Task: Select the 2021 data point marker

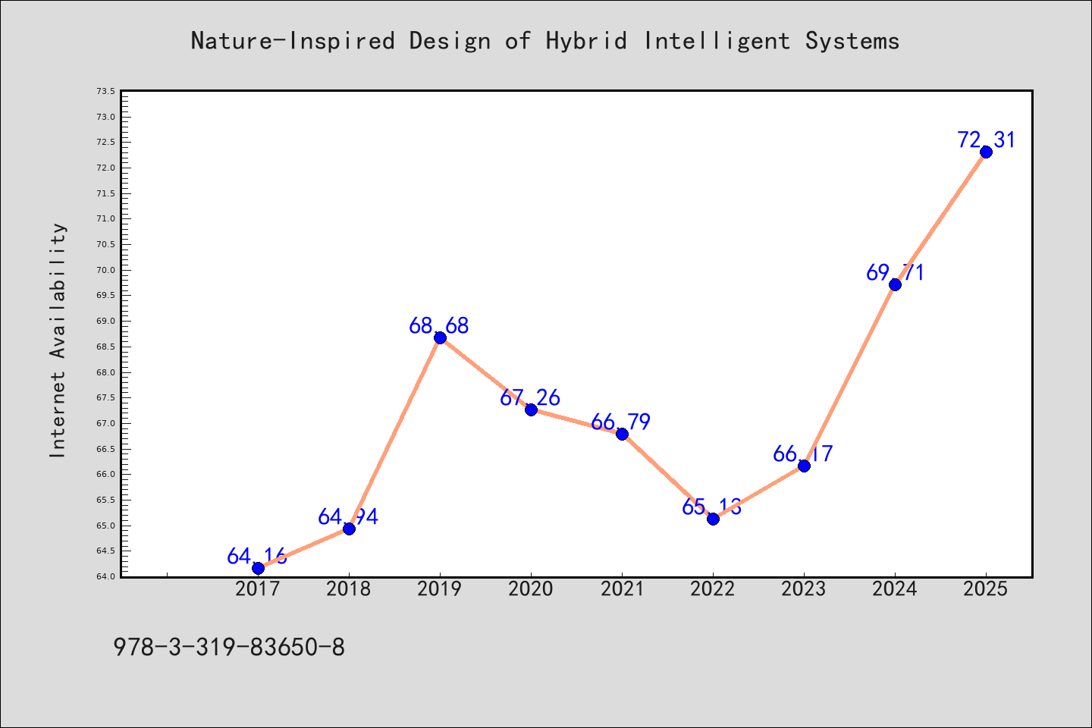Action: [x=622, y=434]
